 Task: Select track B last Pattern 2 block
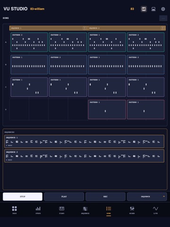[x=146, y=65]
